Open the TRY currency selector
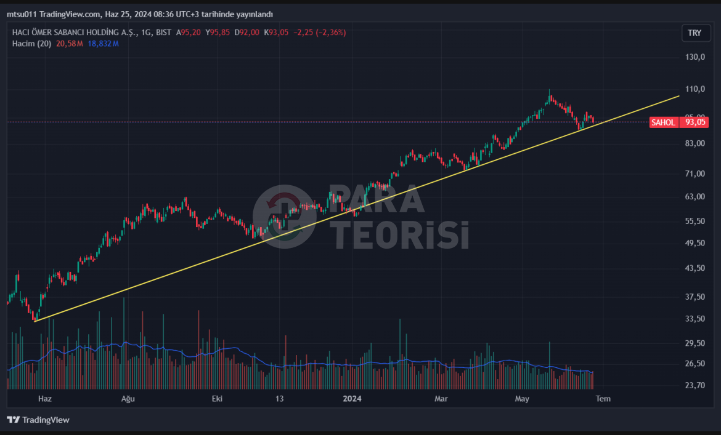This screenshot has height=435, width=721. pos(696,33)
